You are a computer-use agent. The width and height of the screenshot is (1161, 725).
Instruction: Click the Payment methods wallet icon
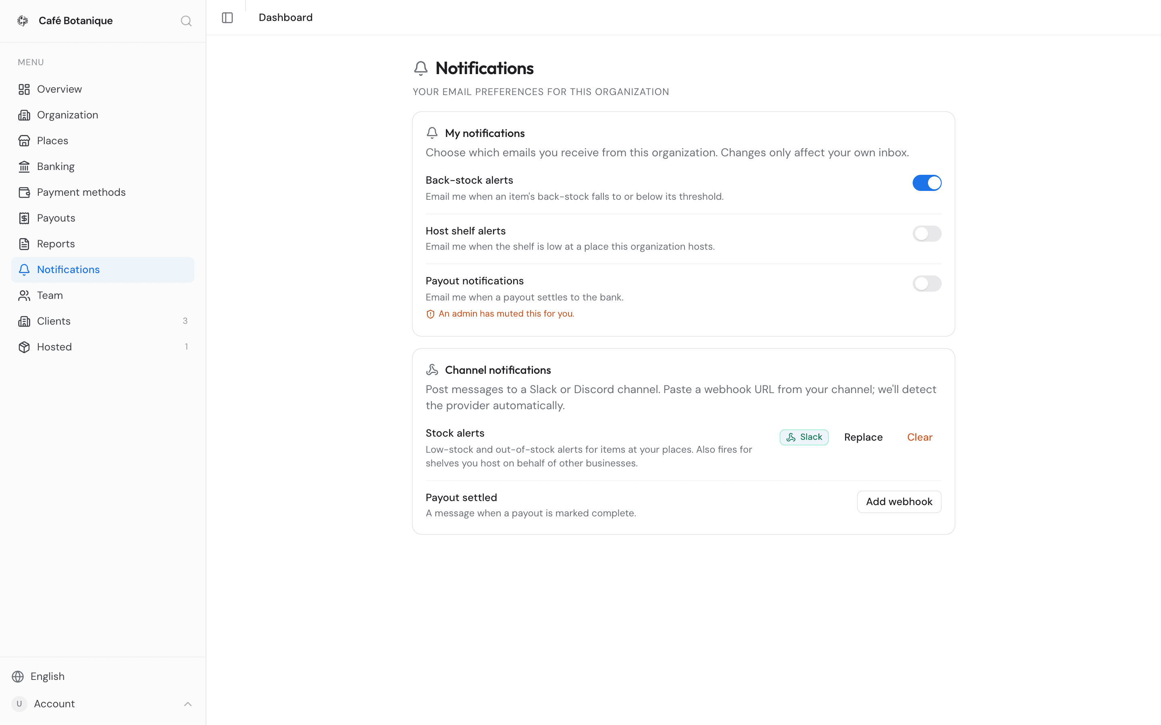[x=24, y=192]
